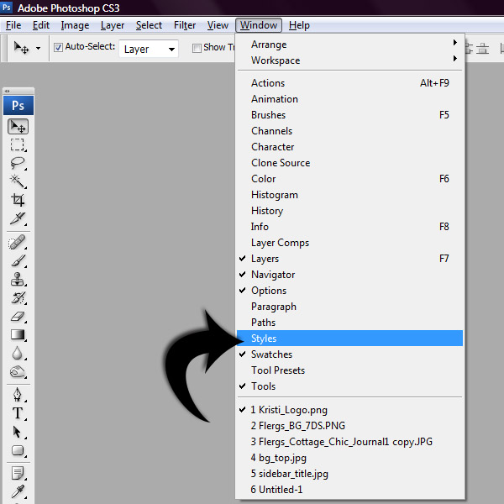Show the Layer Comps panel
This screenshot has width=504, height=504.
point(349,243)
